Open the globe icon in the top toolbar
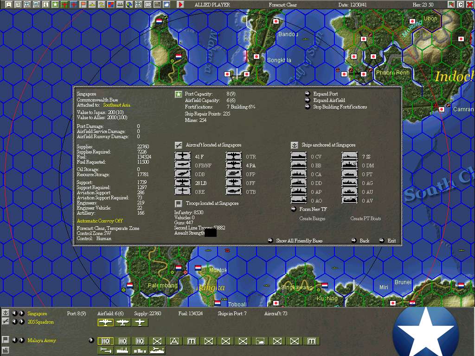Viewport: 475px width, 356px height. (129, 4)
